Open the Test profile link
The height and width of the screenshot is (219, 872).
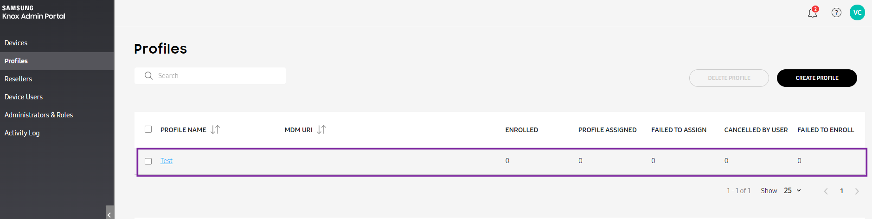coord(167,161)
